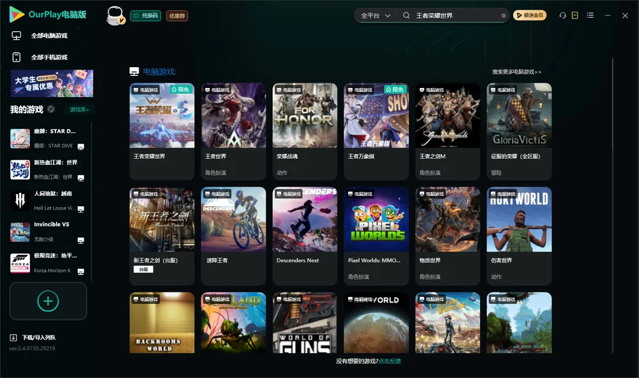
Task: Open the 王者荣耀世界 game card
Action: 162,131
